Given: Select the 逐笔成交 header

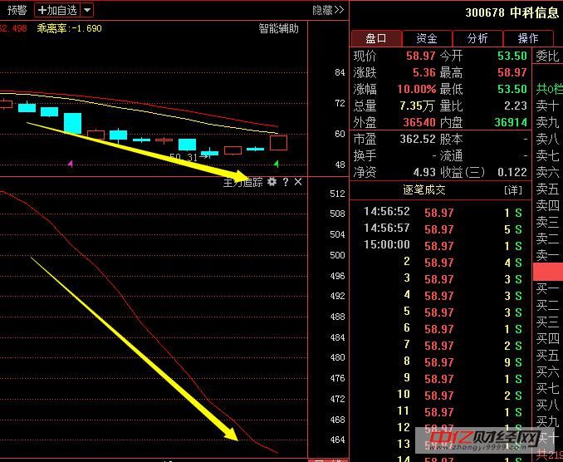Looking at the screenshot, I should tap(424, 189).
